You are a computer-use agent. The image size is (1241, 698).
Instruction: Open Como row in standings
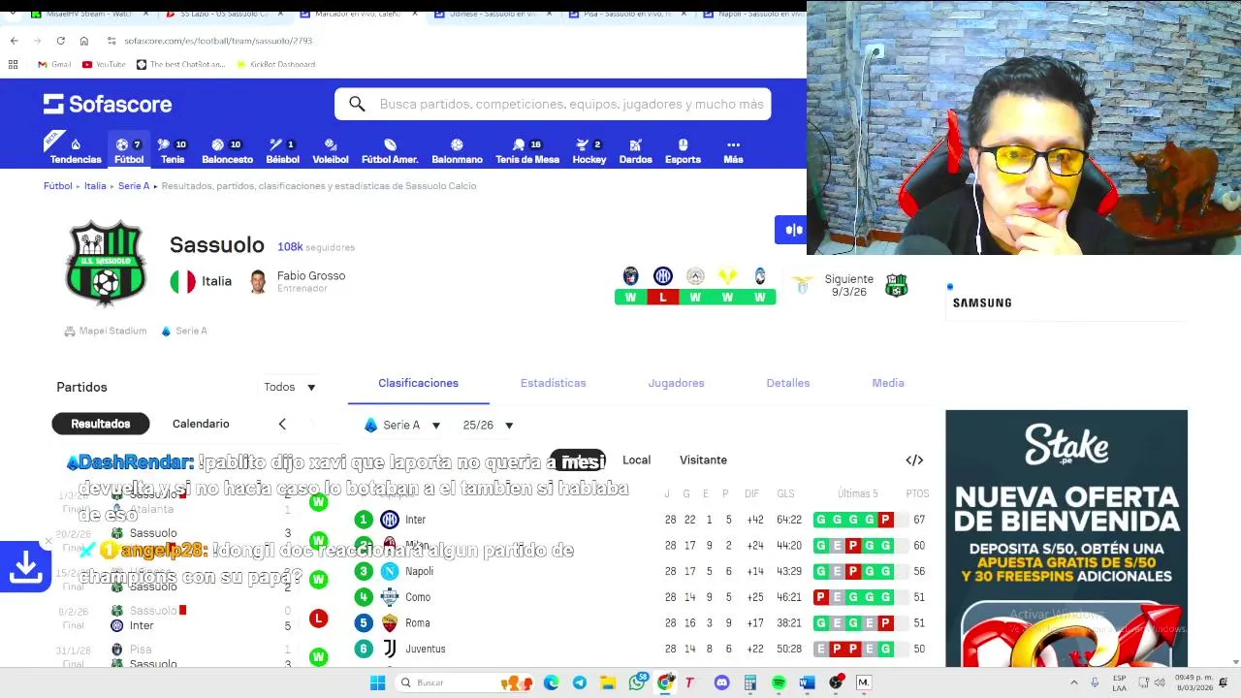pyautogui.click(x=642, y=597)
